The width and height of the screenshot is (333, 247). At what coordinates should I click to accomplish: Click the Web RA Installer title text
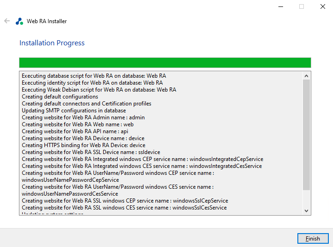click(47, 21)
